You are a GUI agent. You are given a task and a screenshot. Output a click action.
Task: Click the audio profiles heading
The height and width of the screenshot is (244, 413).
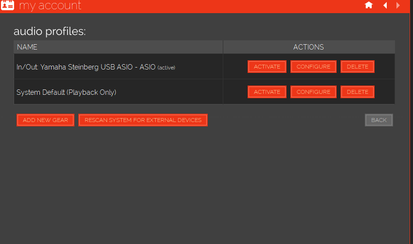click(x=50, y=32)
